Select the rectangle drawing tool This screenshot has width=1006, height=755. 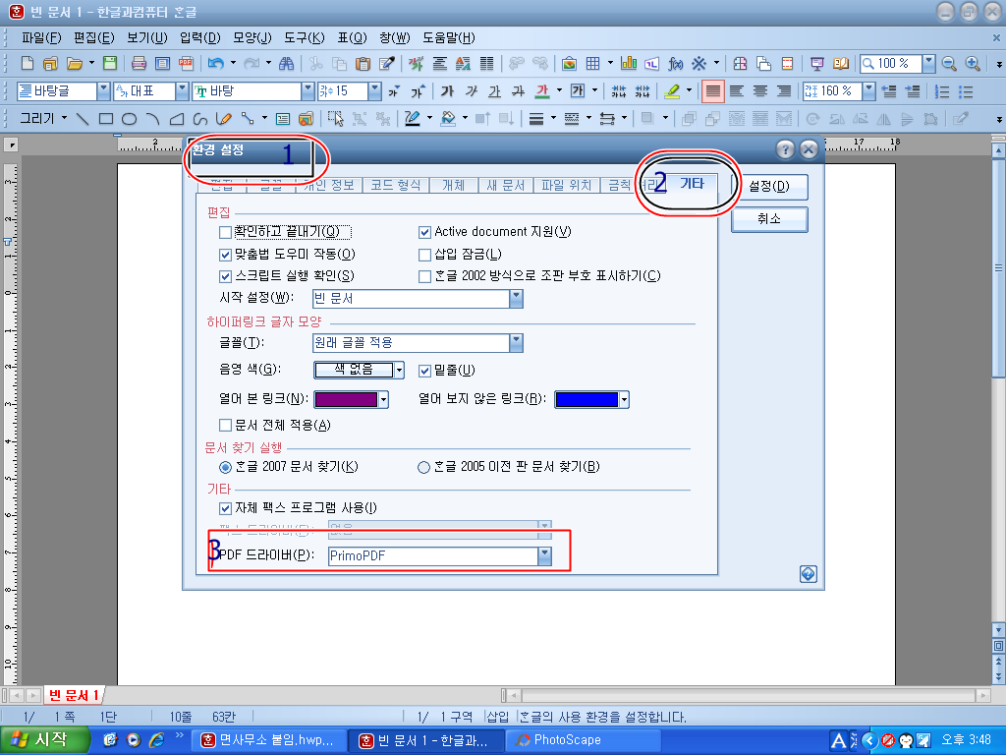tap(106, 119)
